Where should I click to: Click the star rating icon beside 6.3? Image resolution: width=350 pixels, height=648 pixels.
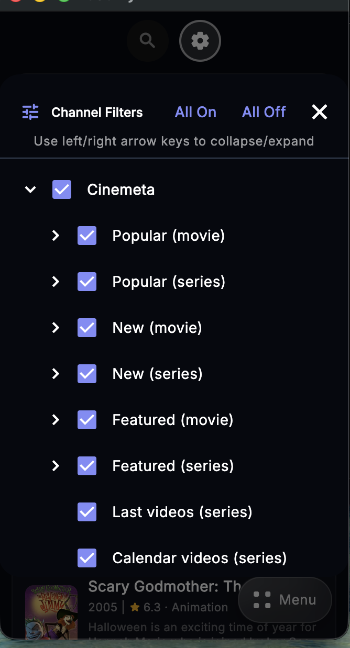[133, 607]
